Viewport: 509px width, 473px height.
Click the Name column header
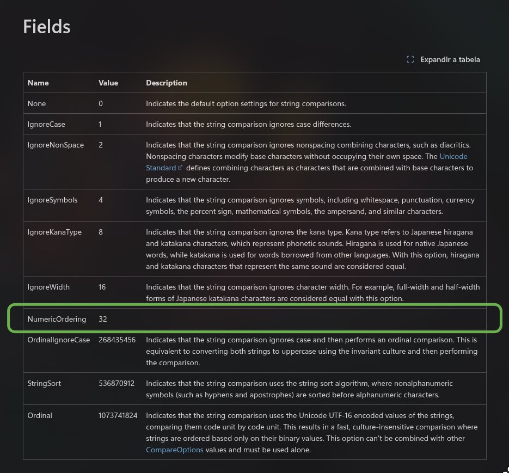[38, 83]
